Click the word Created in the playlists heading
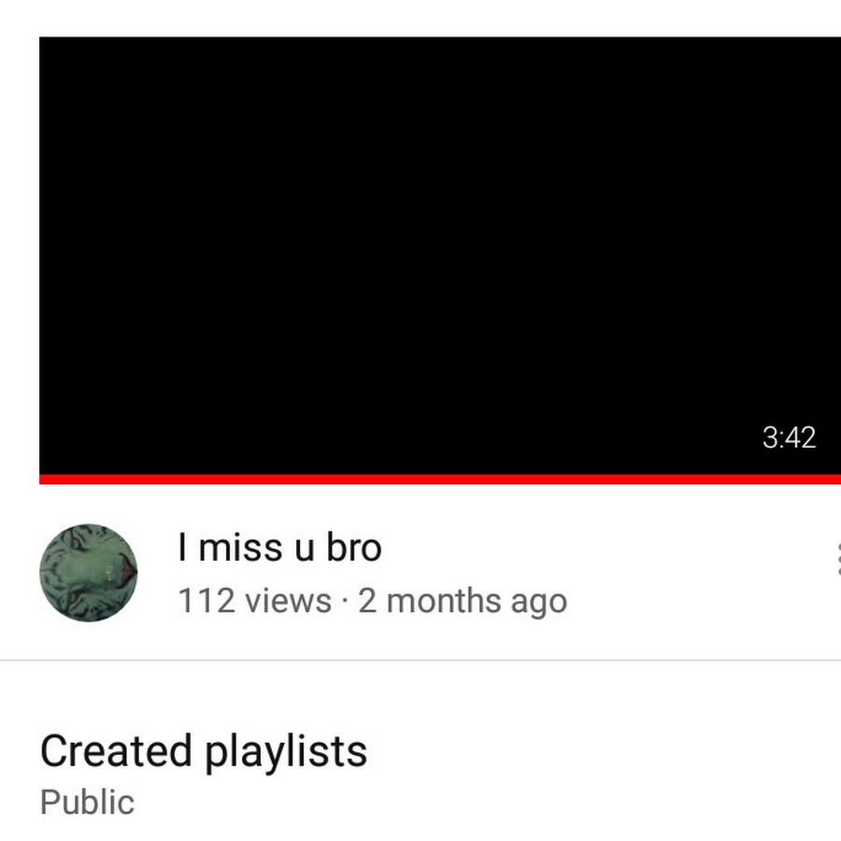 (116, 751)
